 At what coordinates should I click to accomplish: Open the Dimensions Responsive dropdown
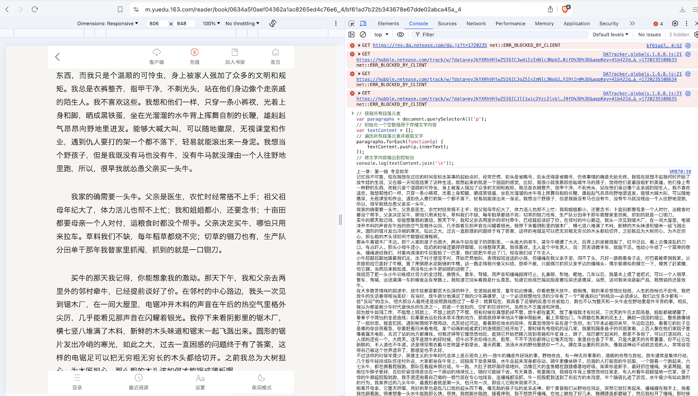107,24
